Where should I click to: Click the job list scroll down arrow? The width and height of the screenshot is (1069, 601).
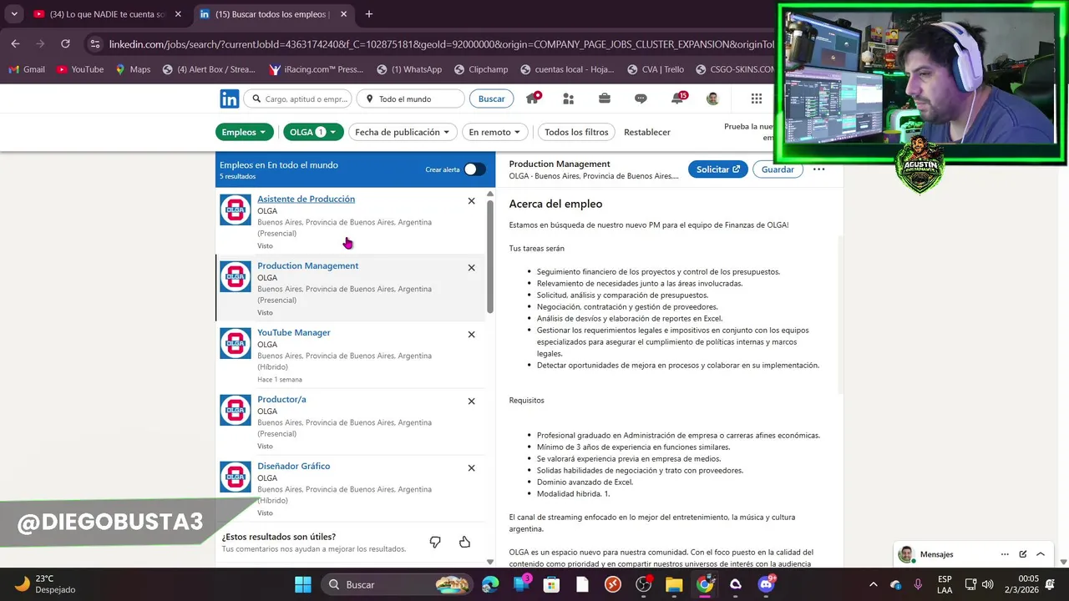(490, 562)
